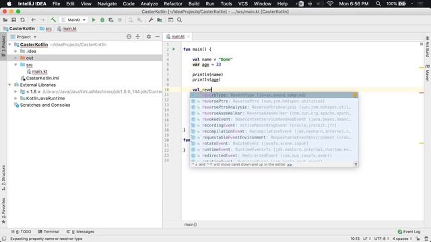The image size is (431, 242).
Task: Open the VCS menu
Action: (242, 3)
